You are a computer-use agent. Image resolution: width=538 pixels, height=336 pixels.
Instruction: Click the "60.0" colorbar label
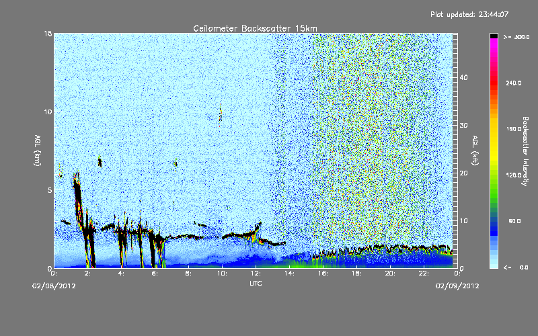514,222
